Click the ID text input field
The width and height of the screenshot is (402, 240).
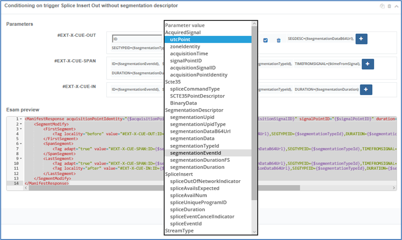137,39
